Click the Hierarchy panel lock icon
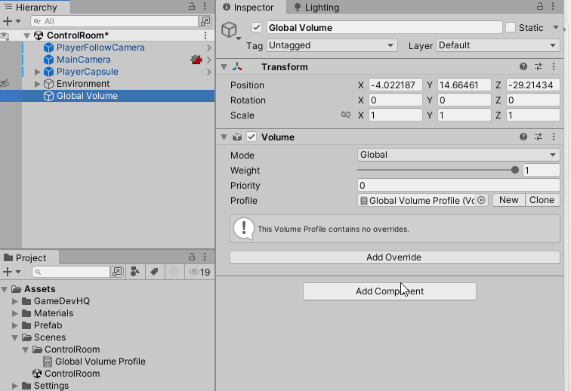Screen dimensions: 571x391 pos(192,6)
